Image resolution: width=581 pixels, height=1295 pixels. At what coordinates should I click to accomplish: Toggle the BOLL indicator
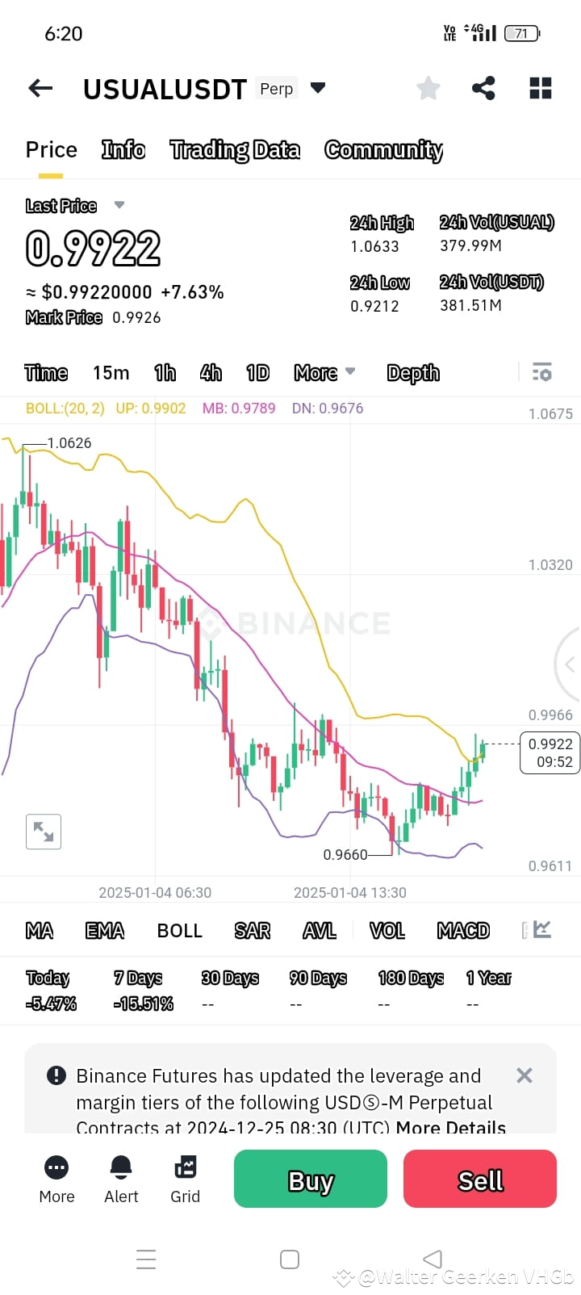(x=179, y=931)
